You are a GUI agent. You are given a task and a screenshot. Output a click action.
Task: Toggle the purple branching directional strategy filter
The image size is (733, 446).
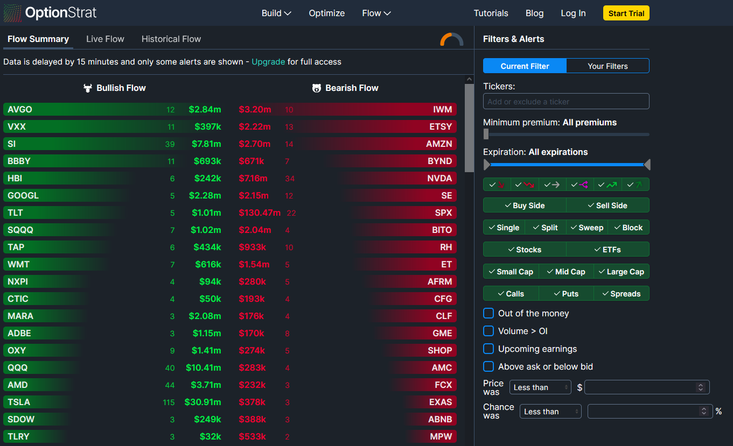[580, 184]
